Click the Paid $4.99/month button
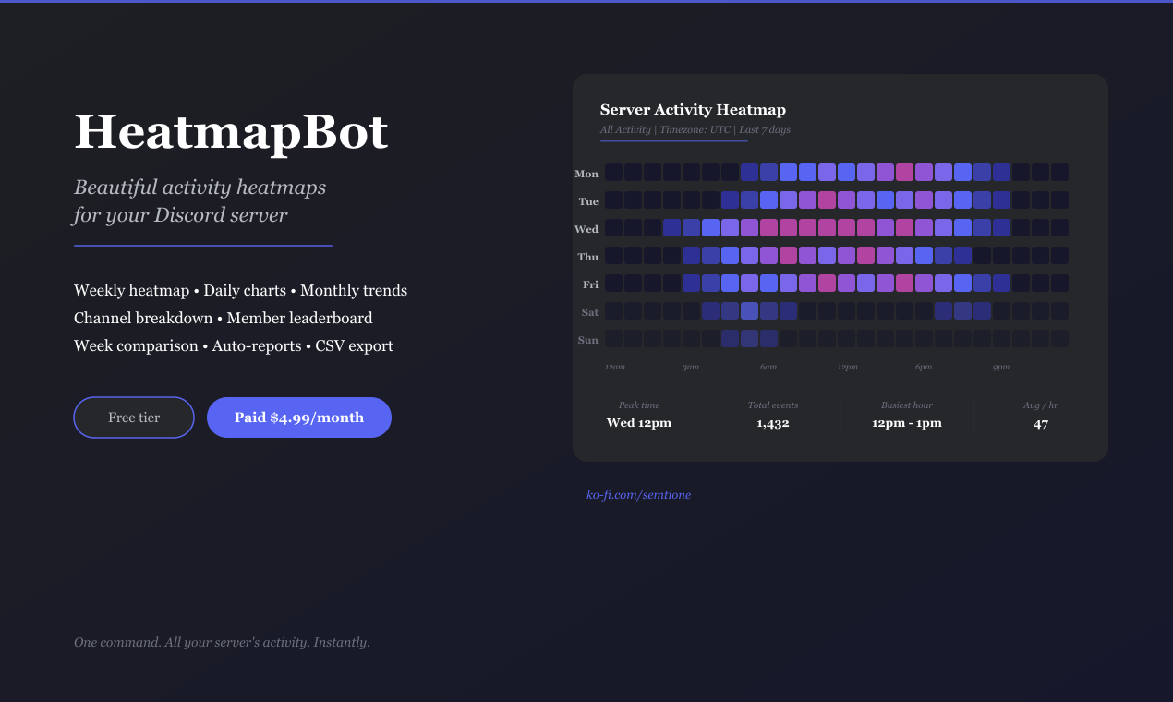 (298, 417)
